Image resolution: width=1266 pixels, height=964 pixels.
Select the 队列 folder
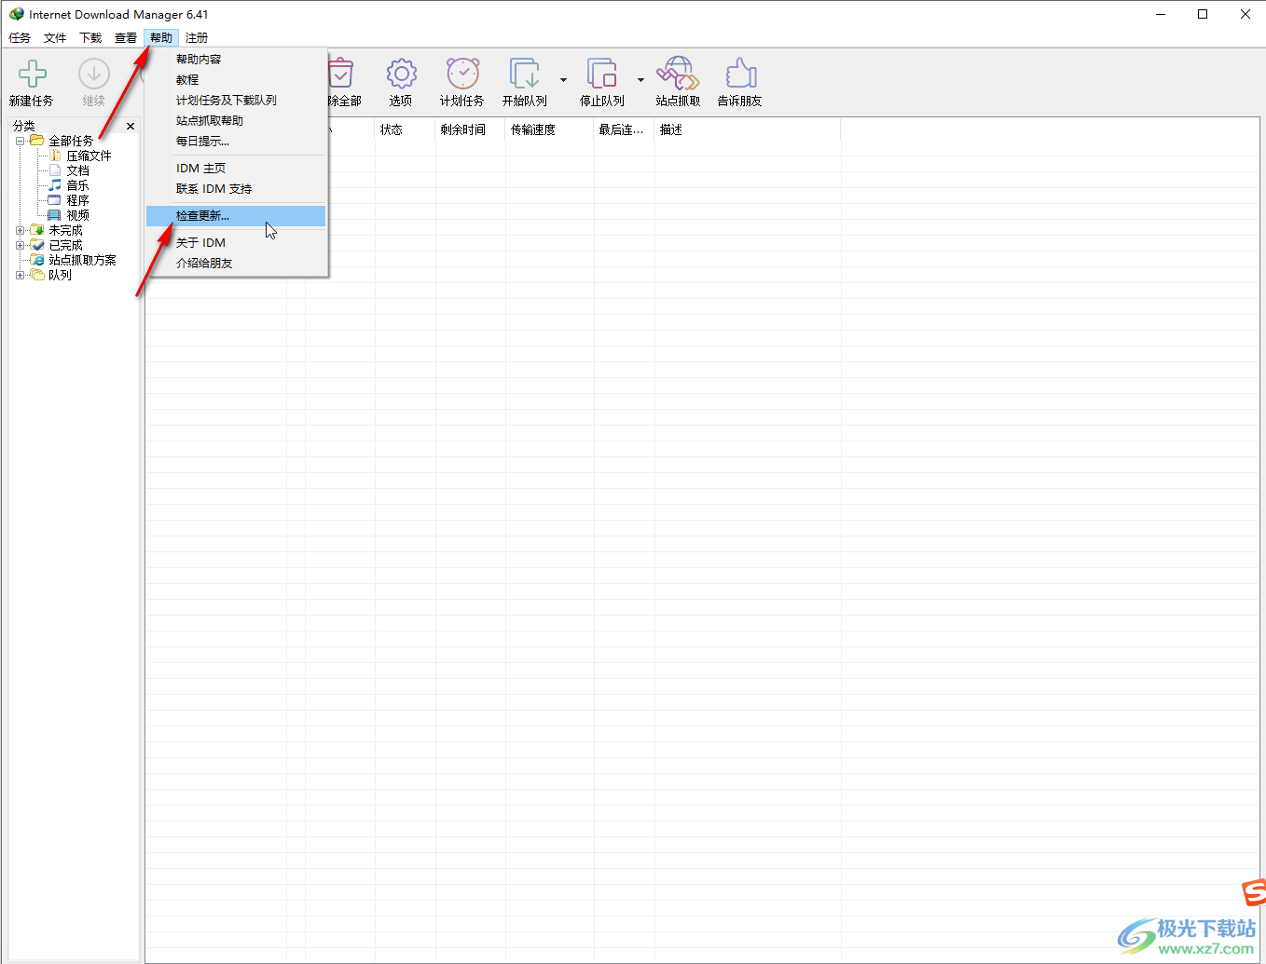[50, 275]
